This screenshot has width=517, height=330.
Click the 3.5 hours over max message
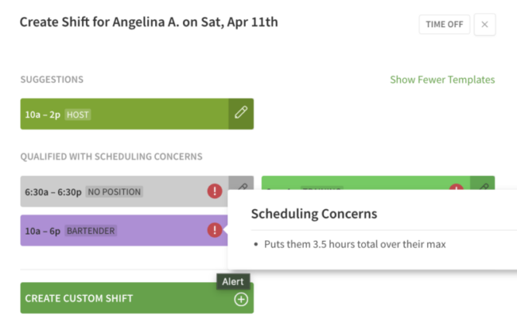[355, 244]
